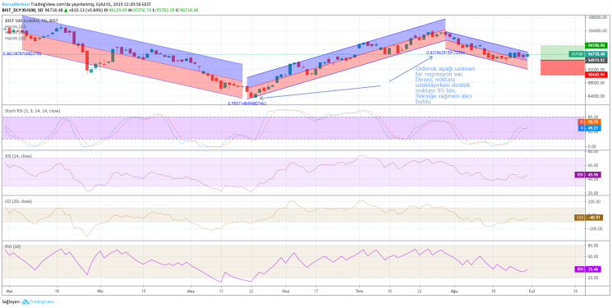The height and width of the screenshot is (308, 612).
Task: Click the TradingView logo beside Sağlayan
Action: click(38, 301)
